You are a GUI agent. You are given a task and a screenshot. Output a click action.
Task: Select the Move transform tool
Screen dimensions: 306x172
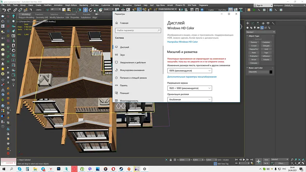point(85,10)
